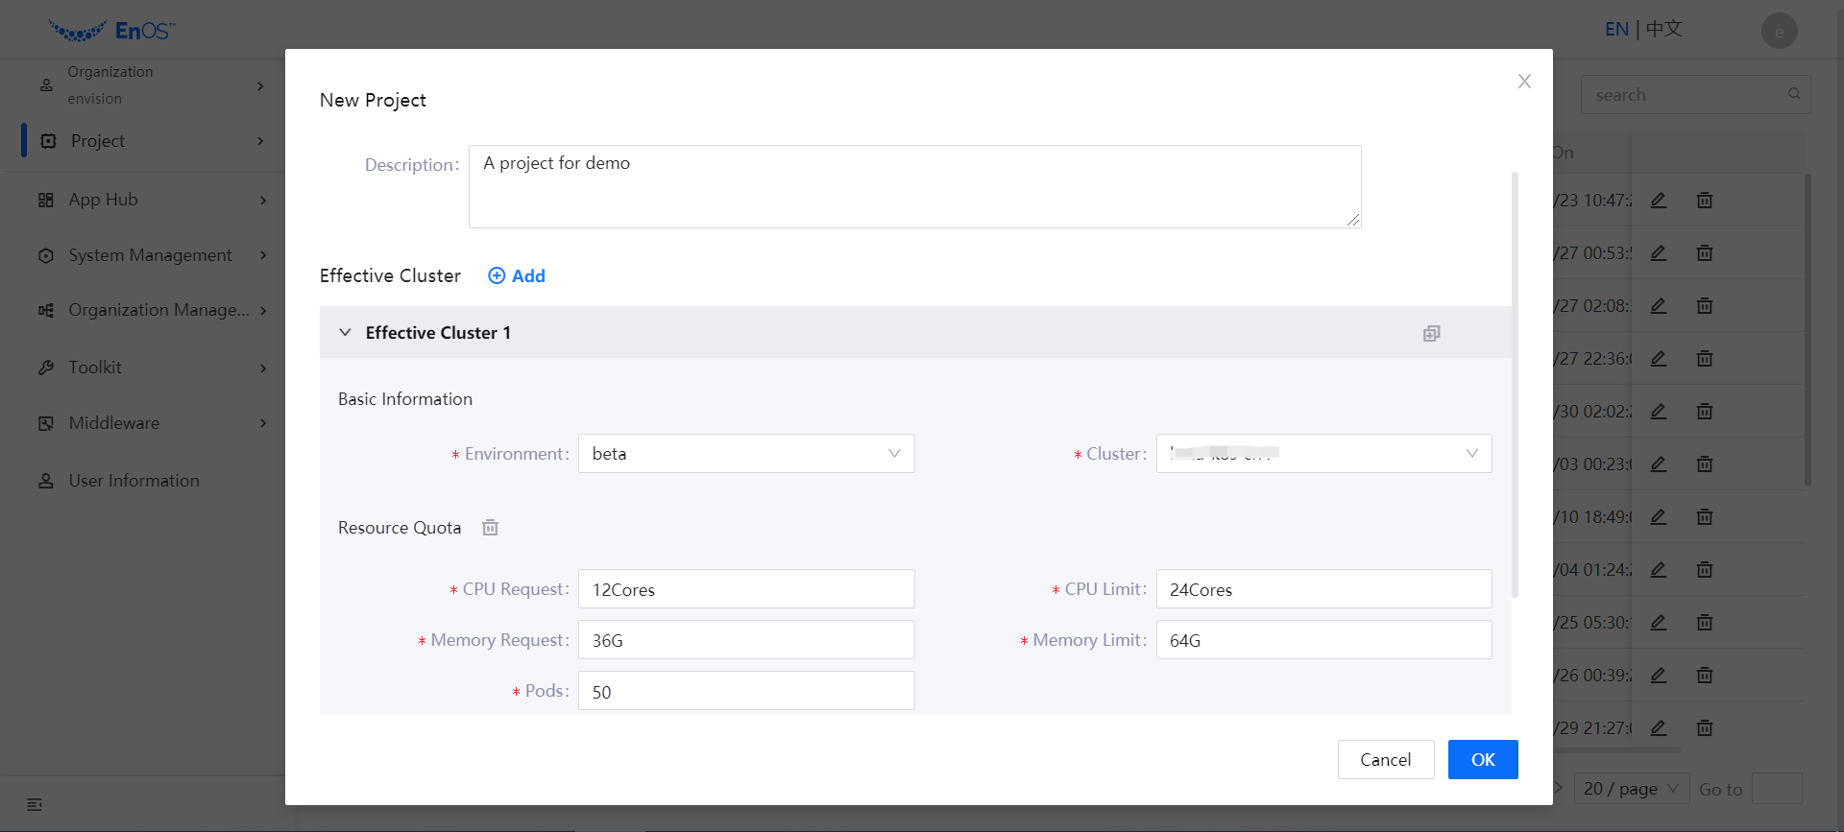Viewport: 1844px width, 832px height.
Task: Click the EnOS logo
Action: coord(111,31)
